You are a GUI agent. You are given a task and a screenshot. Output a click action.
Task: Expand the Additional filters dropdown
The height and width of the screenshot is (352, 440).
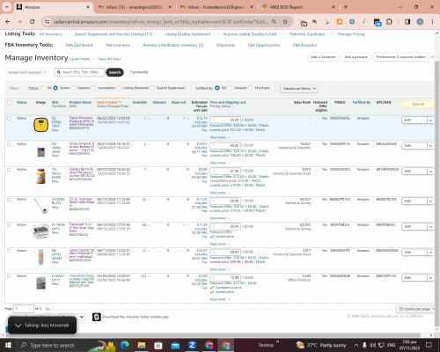click(x=299, y=88)
